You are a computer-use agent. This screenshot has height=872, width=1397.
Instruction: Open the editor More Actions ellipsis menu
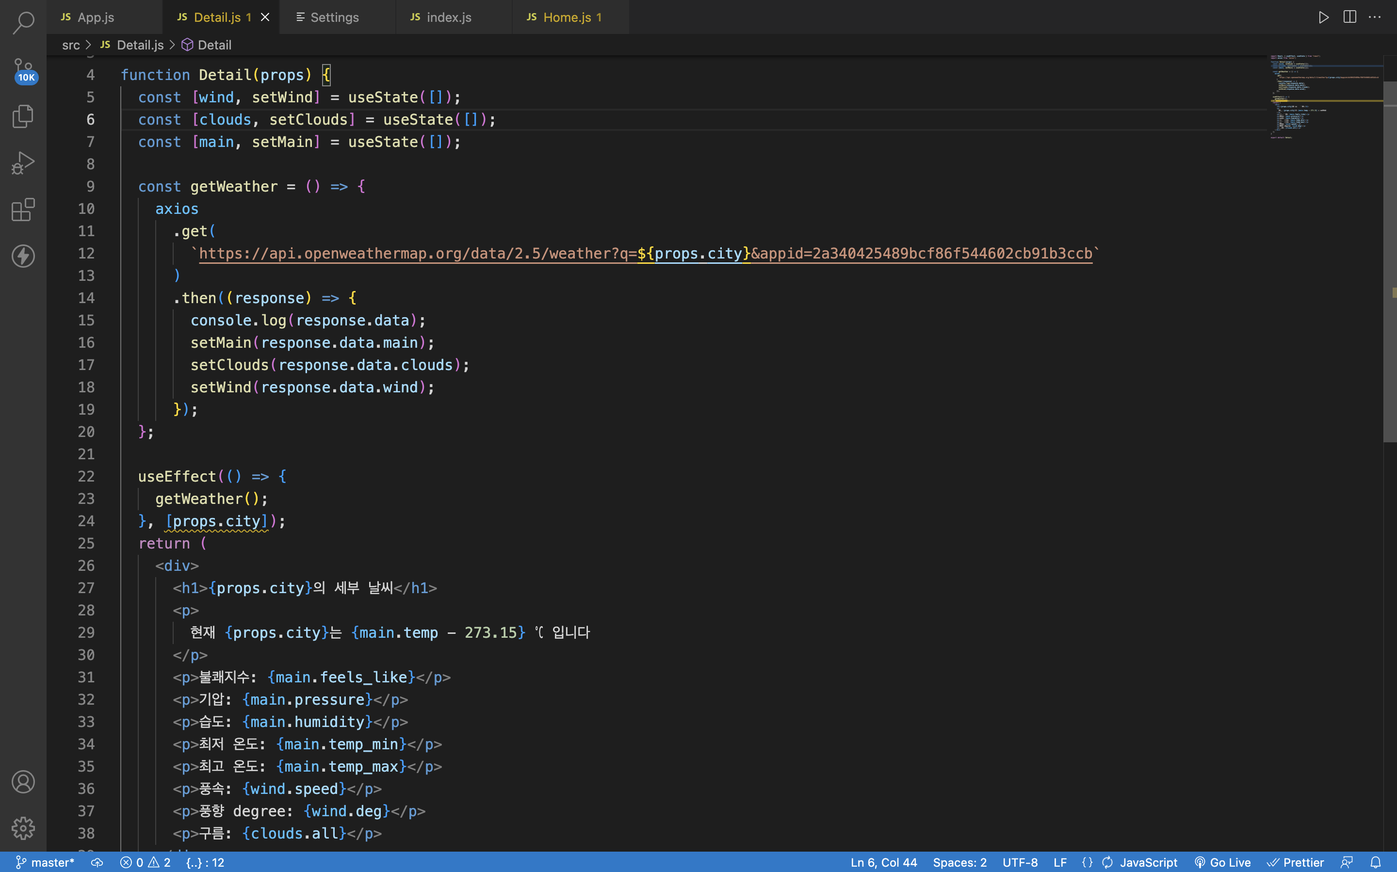1375,17
